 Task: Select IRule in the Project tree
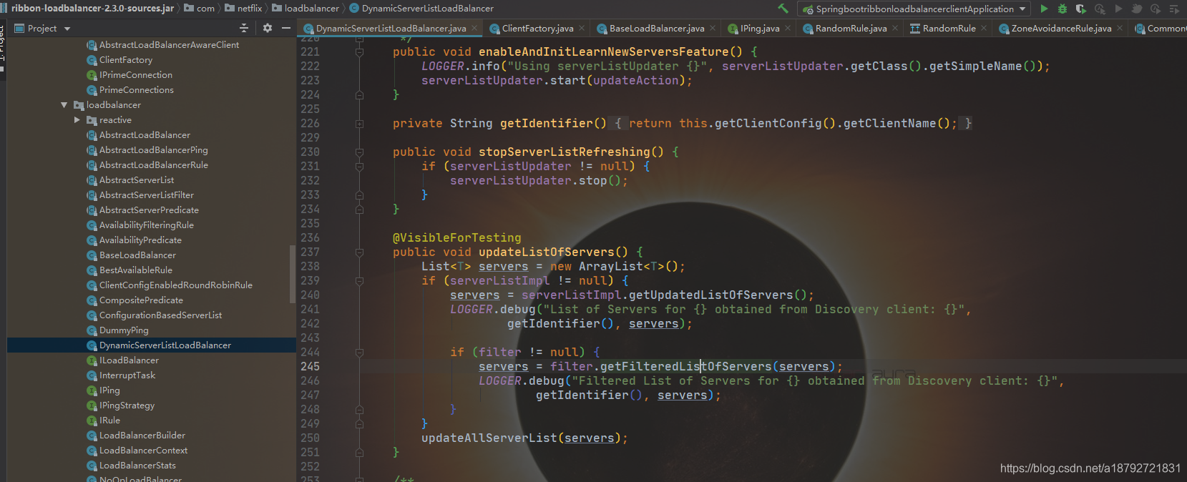109,420
